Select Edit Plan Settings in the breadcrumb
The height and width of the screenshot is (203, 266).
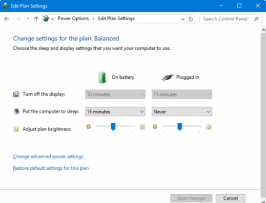click(x=116, y=19)
